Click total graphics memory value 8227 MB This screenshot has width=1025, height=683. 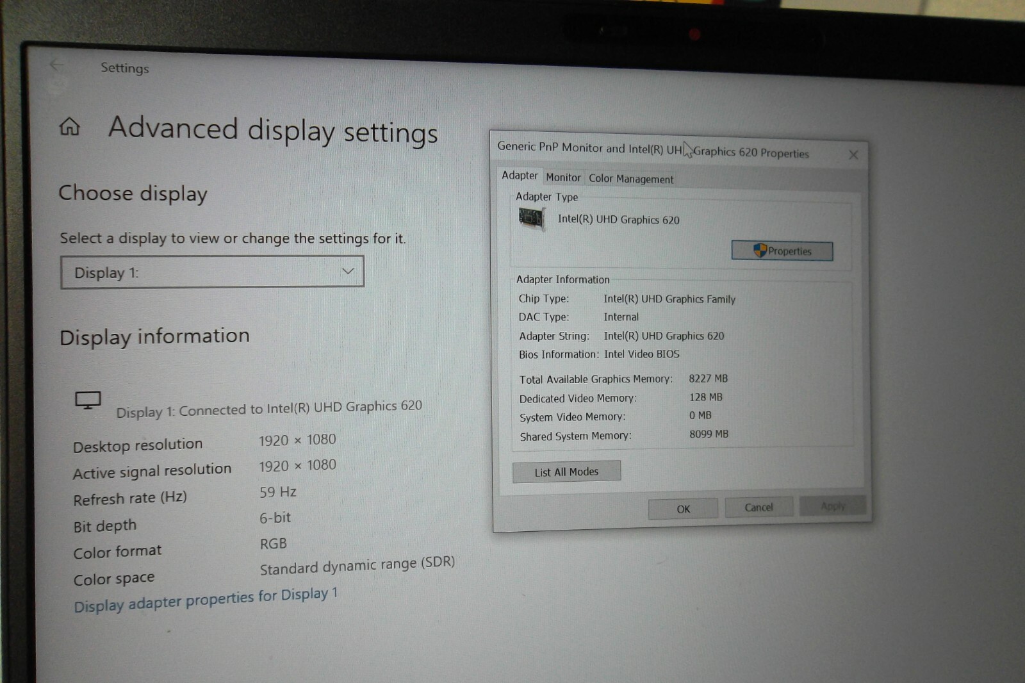709,379
